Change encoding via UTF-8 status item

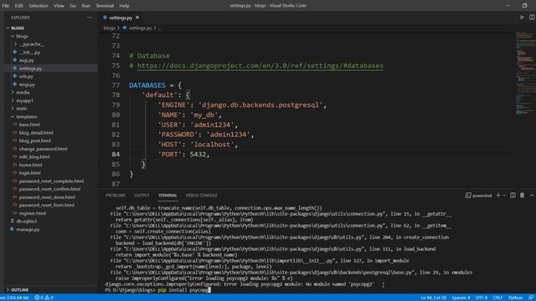482,298
